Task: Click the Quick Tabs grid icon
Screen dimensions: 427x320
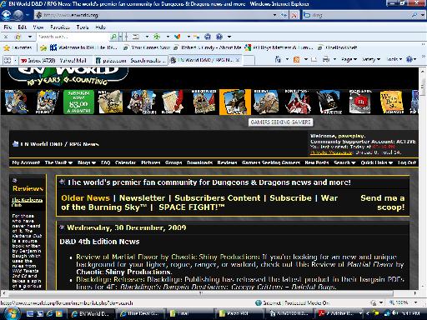Action: click(8, 60)
